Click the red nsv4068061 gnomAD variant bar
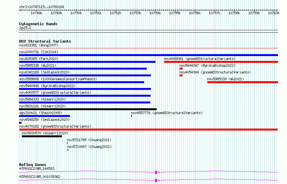This screenshot has height=184, width=287. pos(221,62)
